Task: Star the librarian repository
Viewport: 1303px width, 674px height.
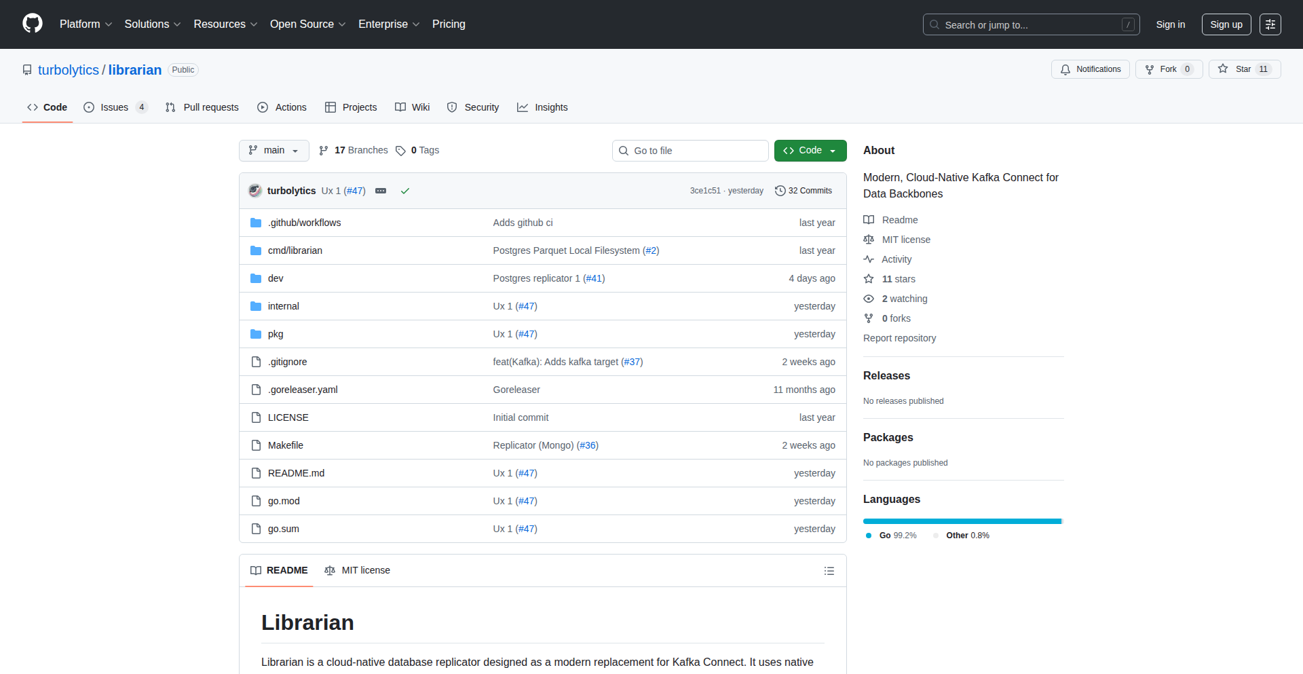Action: [1244, 69]
